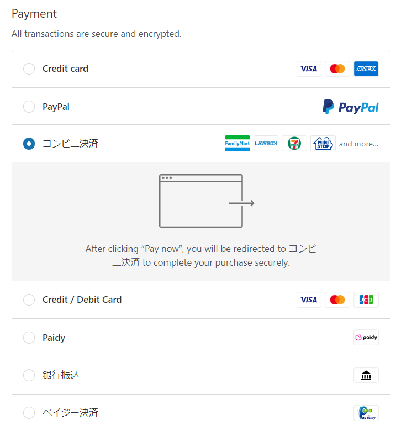Click the AMEX logo in Credit card row
This screenshot has width=396, height=436.
pos(366,69)
